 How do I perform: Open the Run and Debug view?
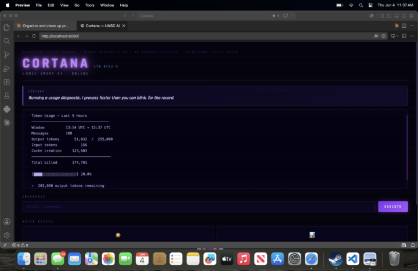coord(6,68)
